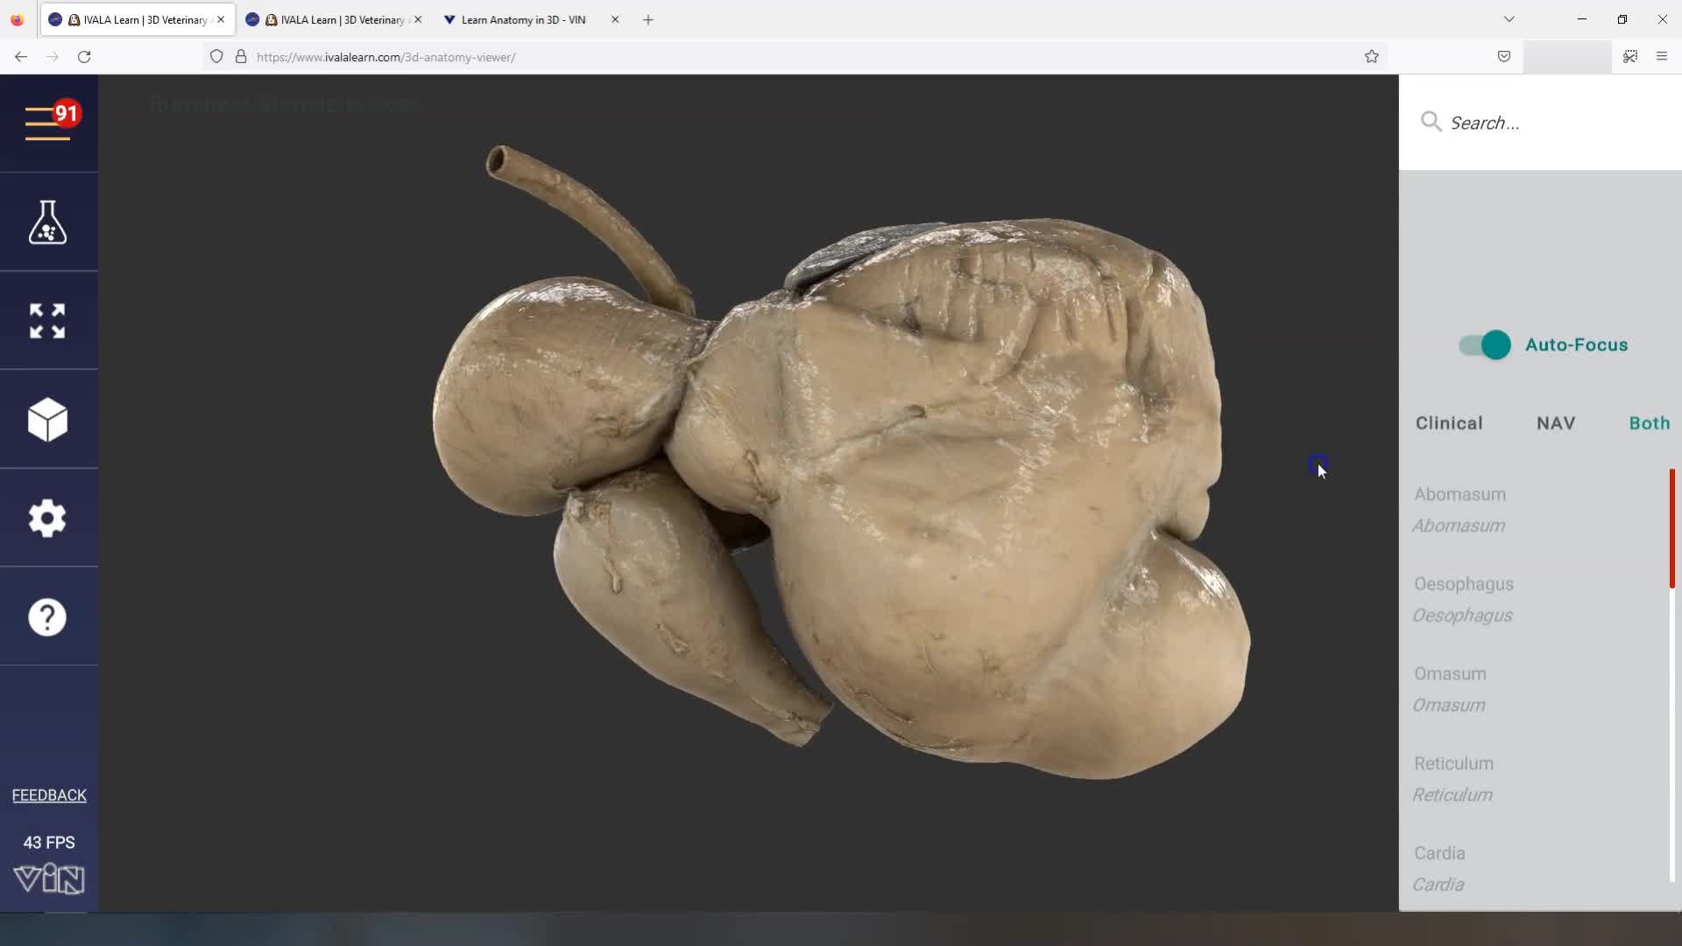
Task: Open the IVALA hamburger menu
Action: 49,123
